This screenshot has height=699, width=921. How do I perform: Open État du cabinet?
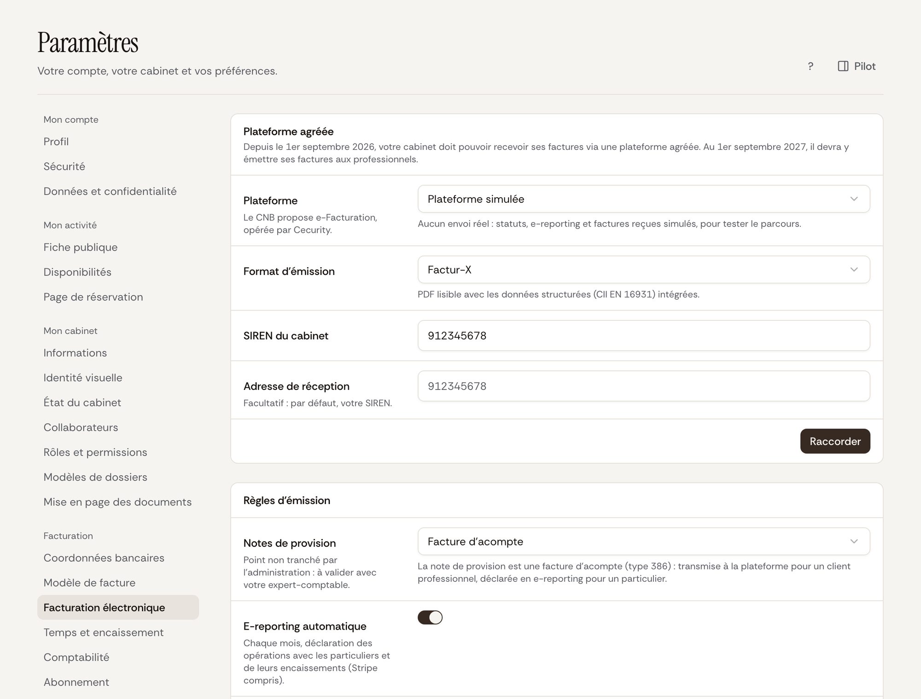118,403
